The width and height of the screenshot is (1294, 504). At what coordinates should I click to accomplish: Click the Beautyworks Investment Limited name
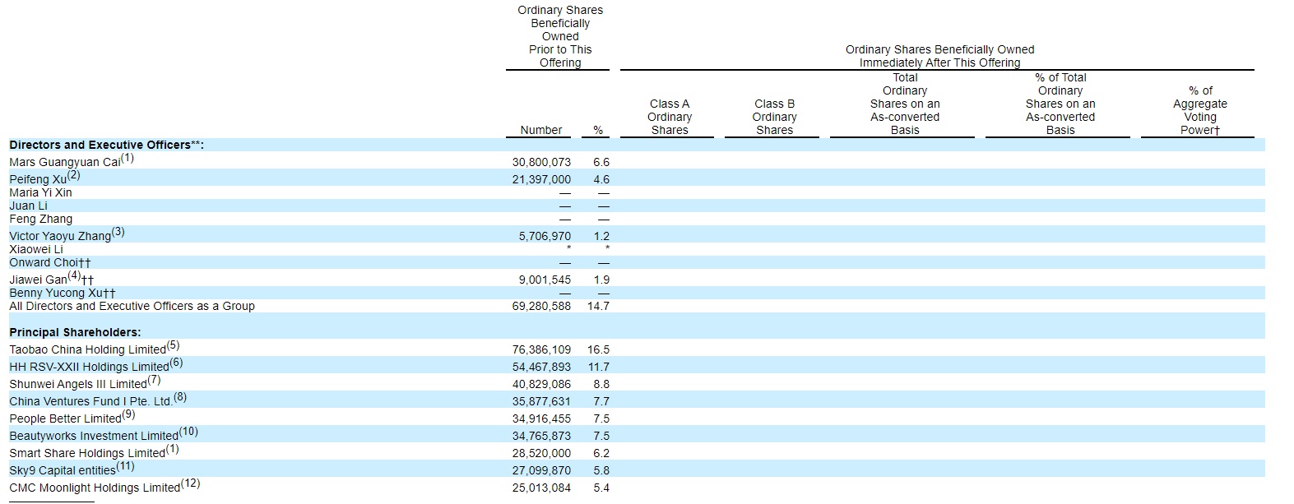(93, 436)
